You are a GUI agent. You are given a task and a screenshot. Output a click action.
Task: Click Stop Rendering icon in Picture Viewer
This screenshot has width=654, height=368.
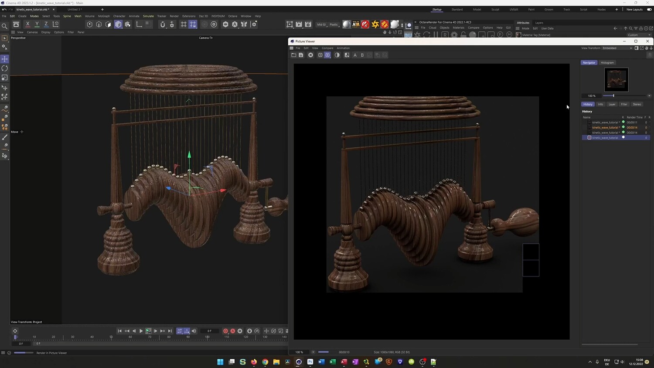pos(310,55)
